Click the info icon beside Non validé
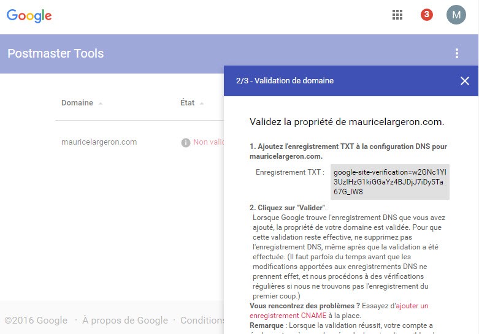 pos(186,142)
